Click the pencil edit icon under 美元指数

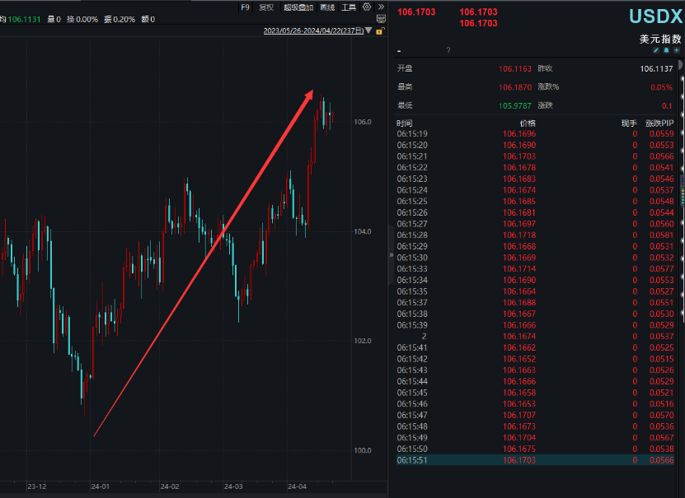click(x=656, y=50)
